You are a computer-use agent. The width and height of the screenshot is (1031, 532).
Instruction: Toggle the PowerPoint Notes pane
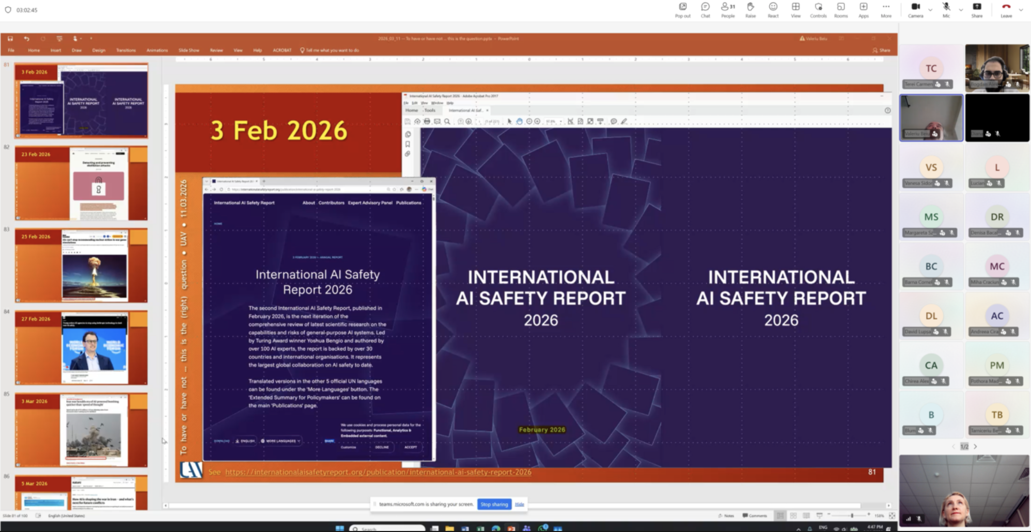point(726,515)
